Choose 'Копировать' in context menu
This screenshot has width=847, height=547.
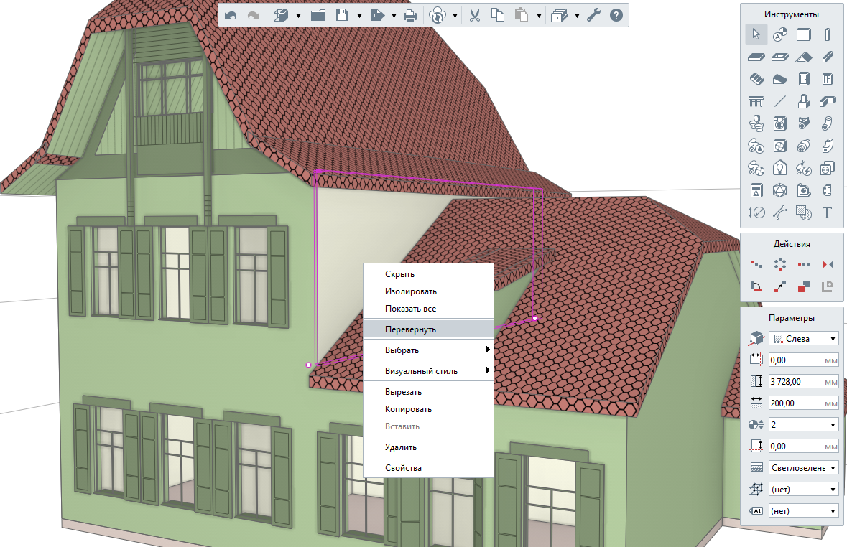[428, 409]
